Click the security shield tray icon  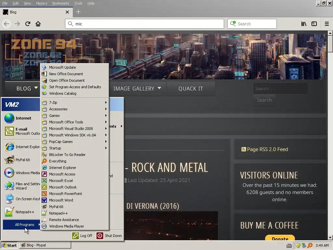coord(298,245)
